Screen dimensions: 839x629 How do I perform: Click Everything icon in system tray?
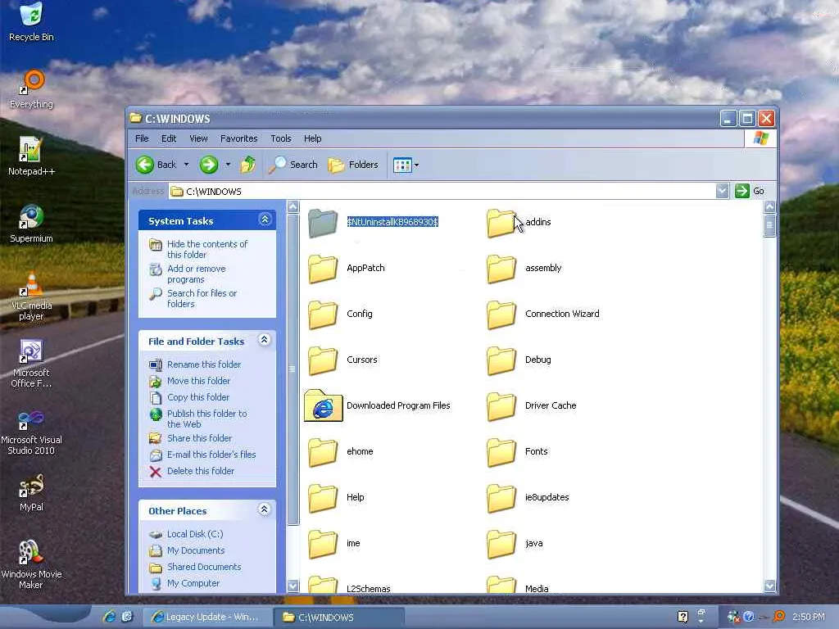click(x=779, y=617)
